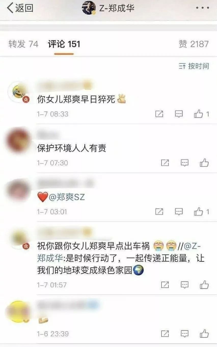Open the three-dot more menu
Image resolution: width=217 pixels, height=347 pixels.
click(x=203, y=8)
